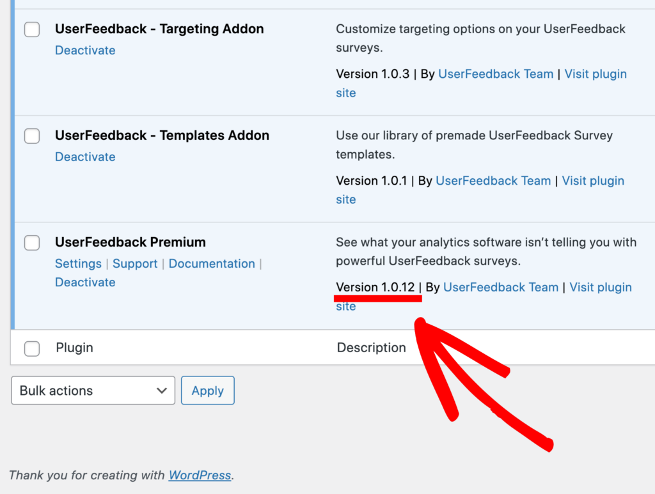Open the UserFeedback Team page for Templates Addon
655x494 pixels.
point(493,180)
